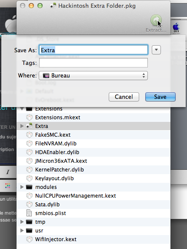Select the smbios.plist row
The width and height of the screenshot is (187, 249).
pyautogui.click(x=93, y=213)
